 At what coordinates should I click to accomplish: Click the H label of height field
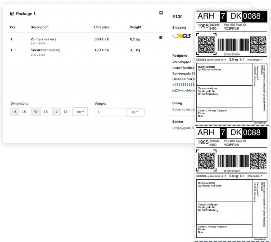[15, 112]
